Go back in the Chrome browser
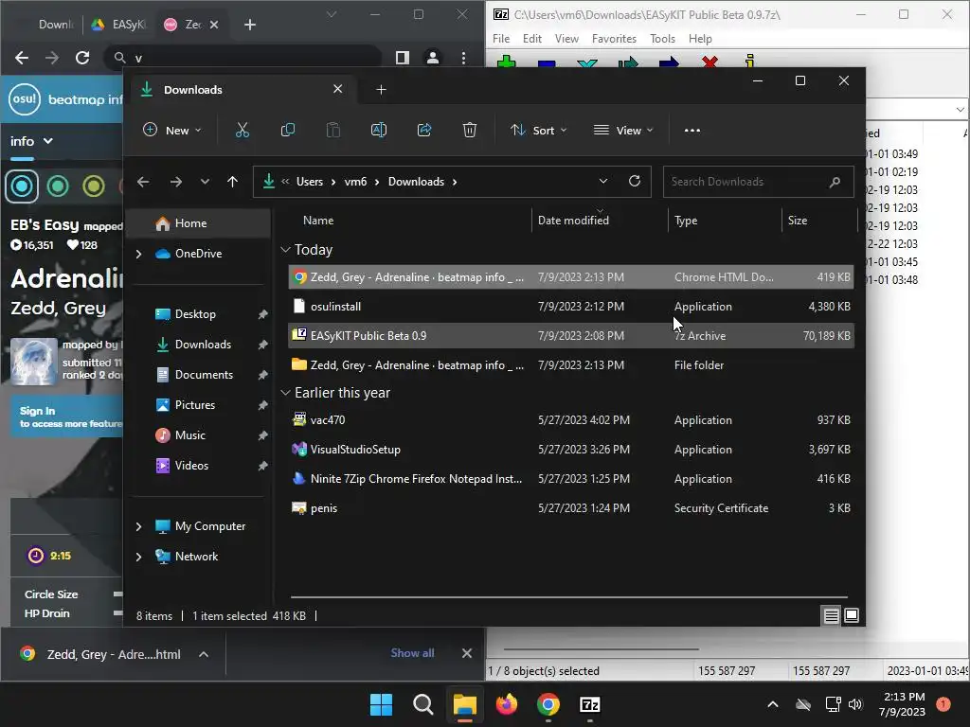 pos(22,58)
